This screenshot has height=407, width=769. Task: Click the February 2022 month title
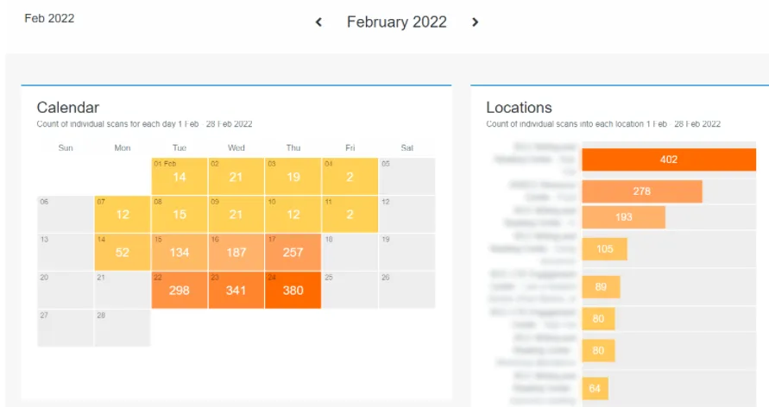(x=397, y=22)
